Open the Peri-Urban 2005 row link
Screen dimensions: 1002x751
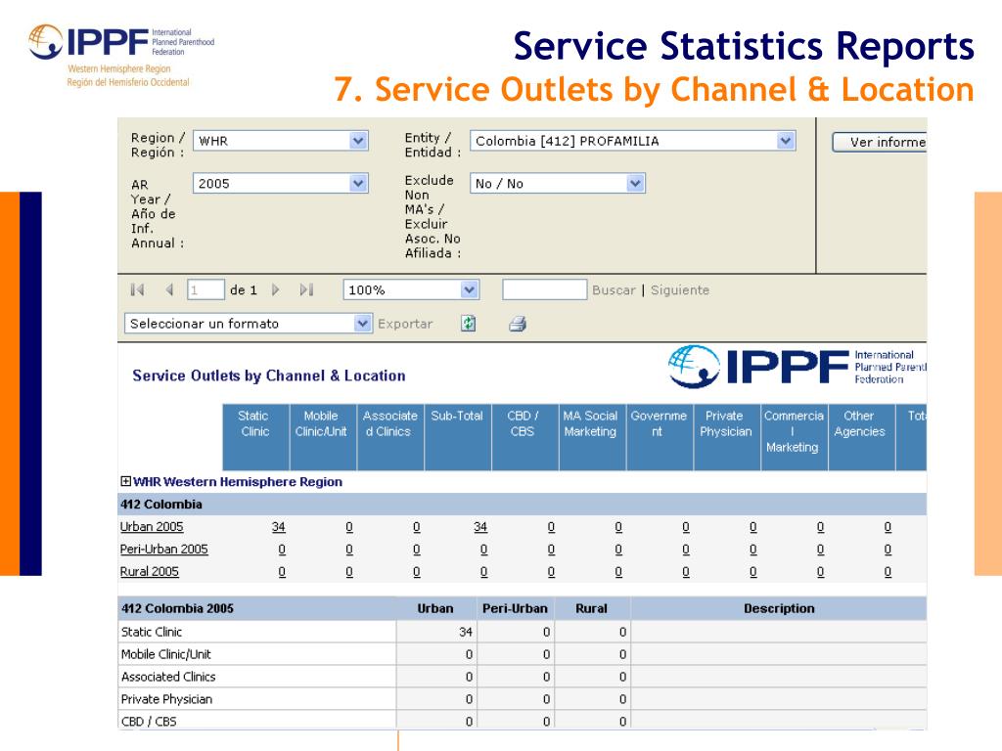click(164, 550)
